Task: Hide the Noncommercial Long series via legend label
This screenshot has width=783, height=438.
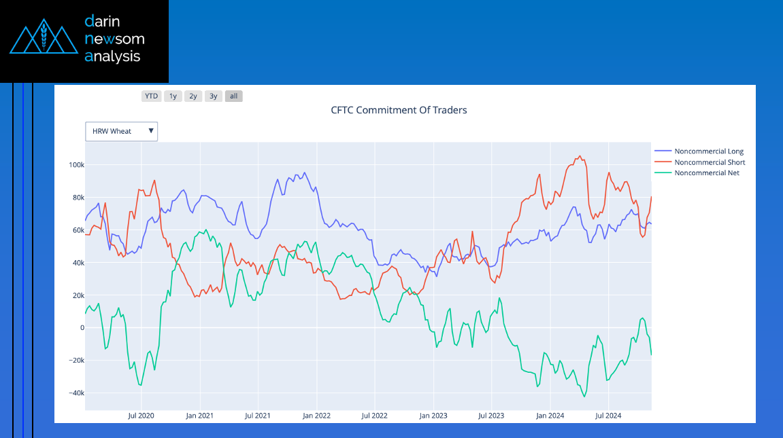Action: click(x=709, y=151)
